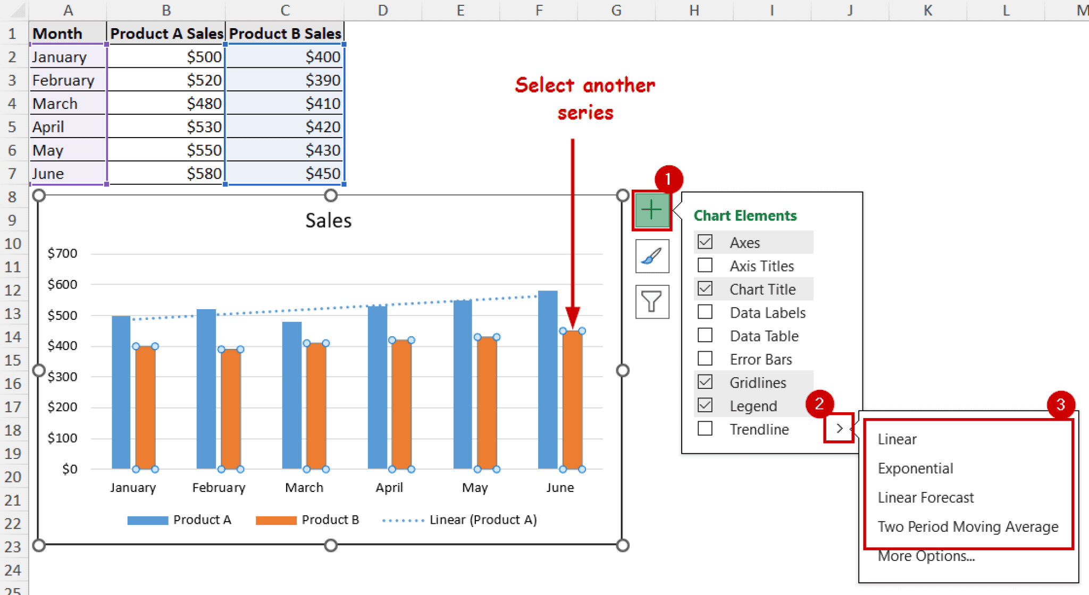Click the orange Product B legend swatch
1089x595 pixels.
click(276, 520)
